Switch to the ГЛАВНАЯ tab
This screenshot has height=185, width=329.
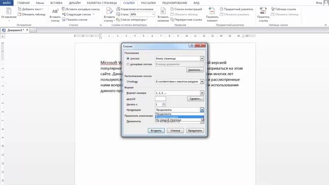click(23, 3)
